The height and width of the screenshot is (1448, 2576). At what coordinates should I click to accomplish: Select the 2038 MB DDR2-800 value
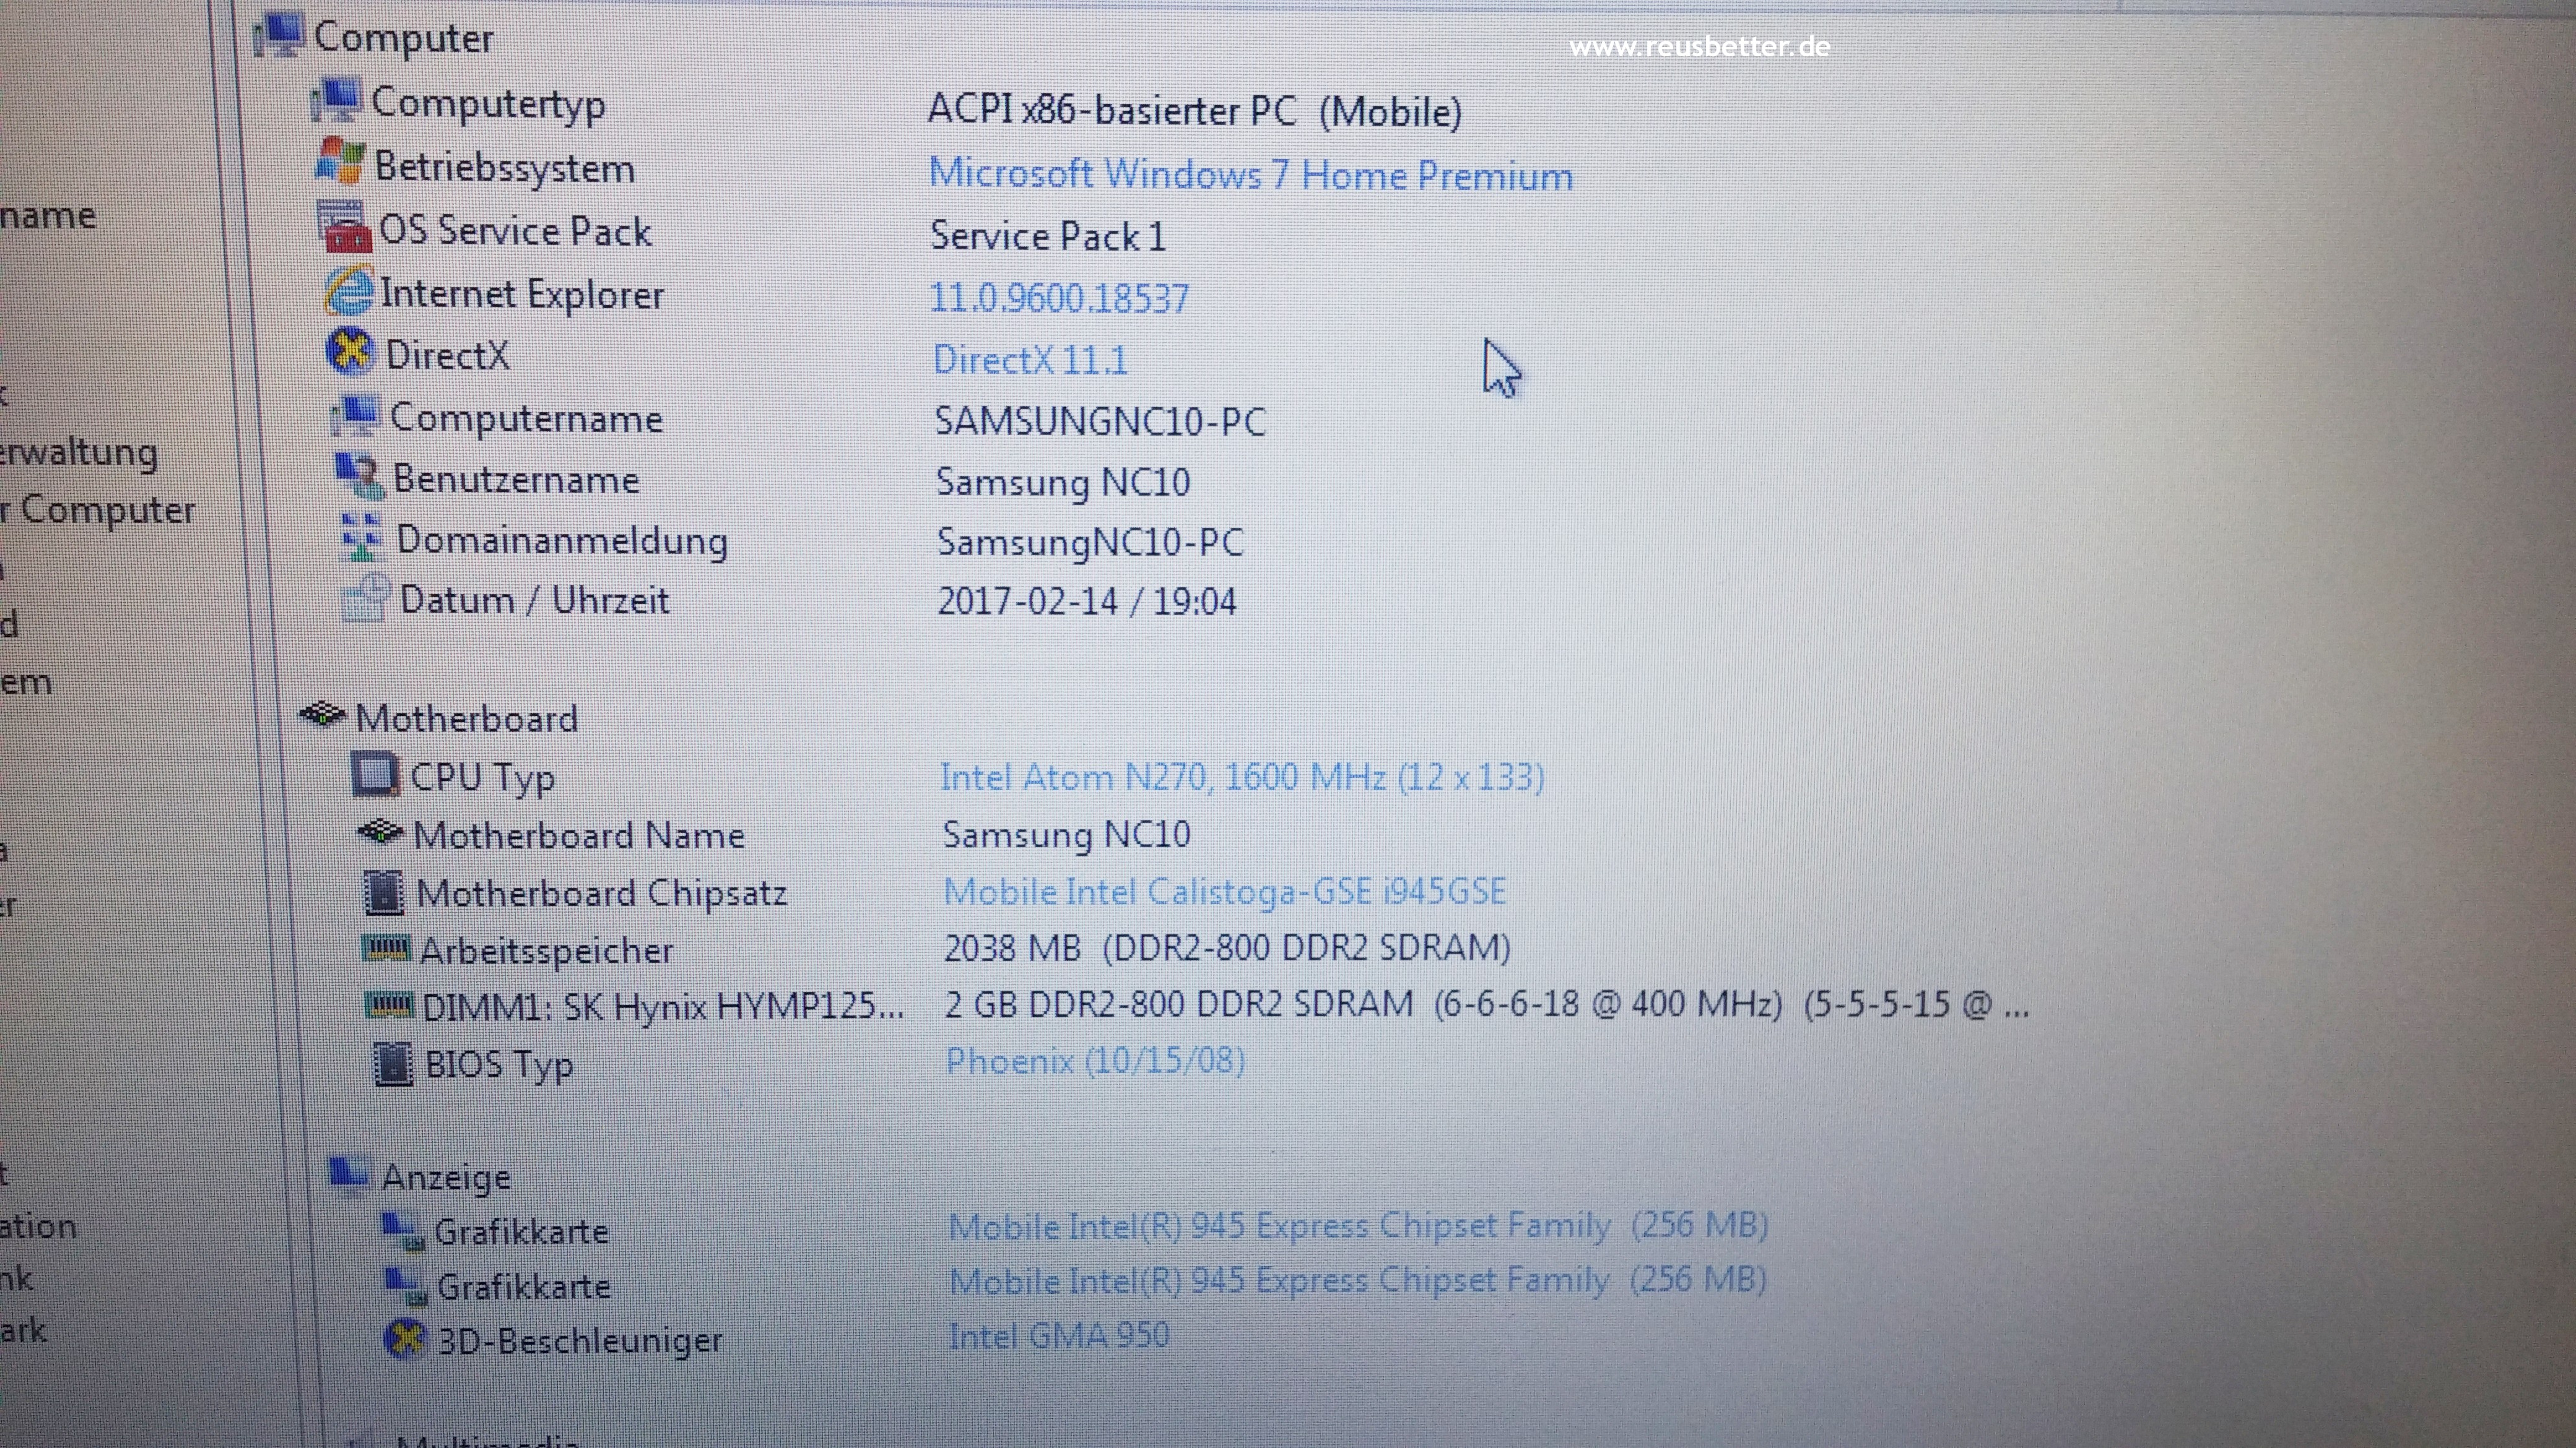pyautogui.click(x=1228, y=949)
